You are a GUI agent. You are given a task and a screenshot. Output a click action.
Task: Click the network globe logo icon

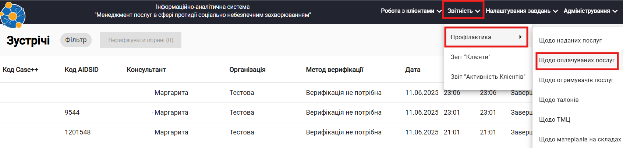click(x=13, y=15)
